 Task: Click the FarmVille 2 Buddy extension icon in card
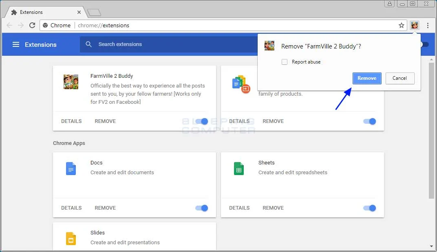[x=71, y=82]
